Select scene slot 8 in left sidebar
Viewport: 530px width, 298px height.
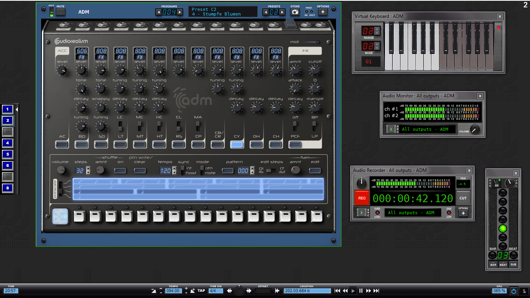tap(7, 189)
